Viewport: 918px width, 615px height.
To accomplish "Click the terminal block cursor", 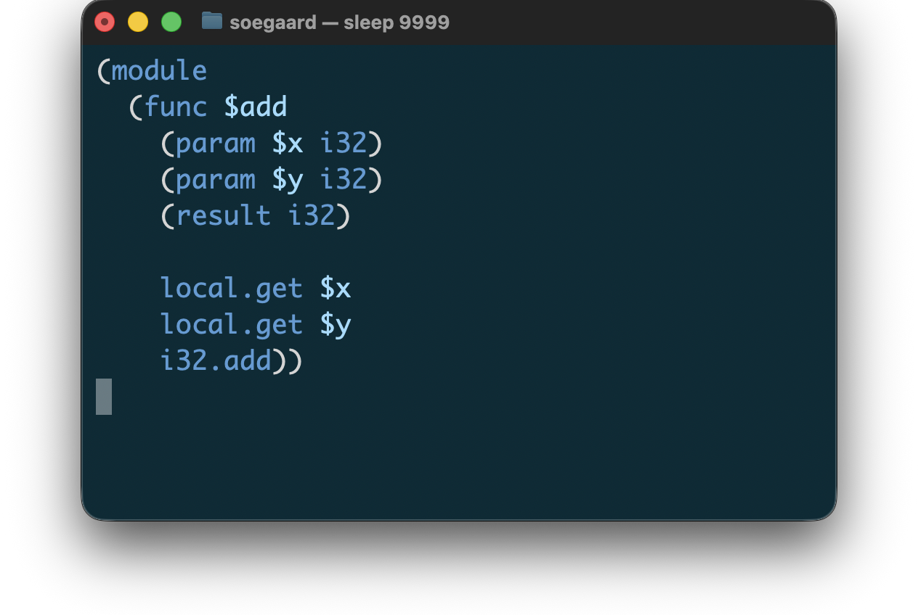I will (x=104, y=397).
